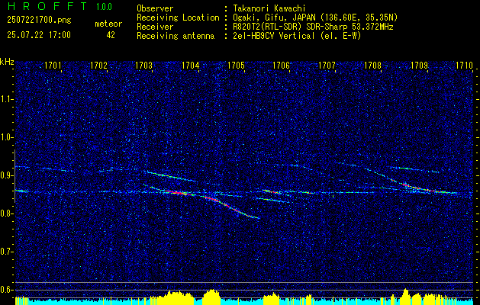The height and width of the screenshot is (305, 480).
Task: Click the 0.7 kHz axis label
Action: 5,252
